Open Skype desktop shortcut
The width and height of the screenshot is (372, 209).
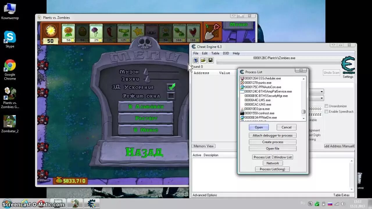(10, 39)
